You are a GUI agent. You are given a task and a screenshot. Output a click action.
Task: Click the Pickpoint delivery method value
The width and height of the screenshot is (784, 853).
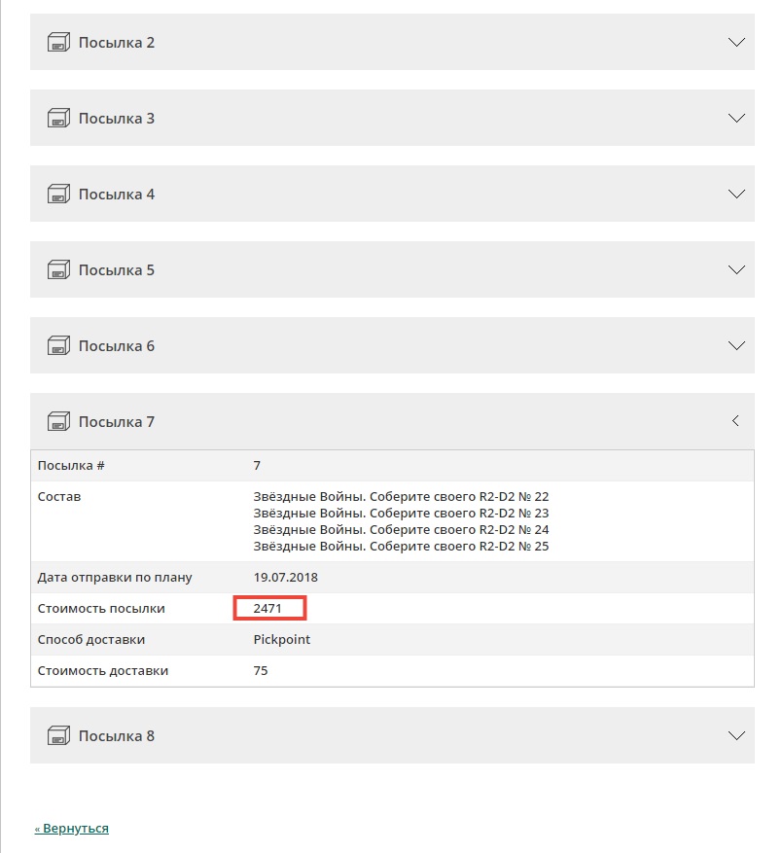click(x=281, y=640)
